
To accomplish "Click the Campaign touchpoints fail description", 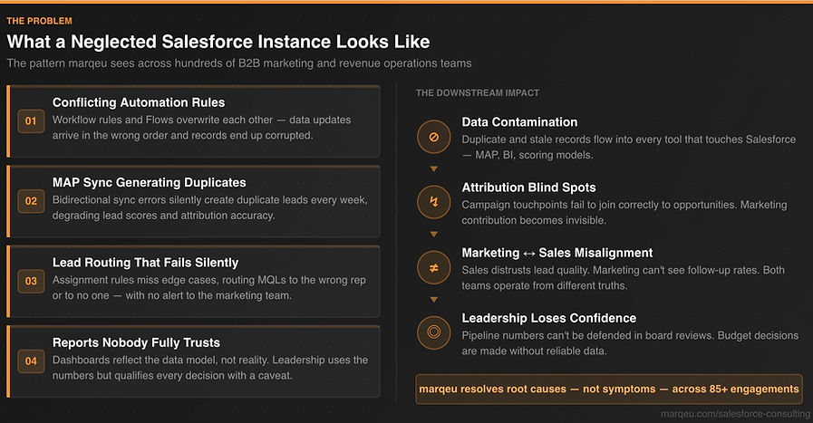I will (x=624, y=213).
